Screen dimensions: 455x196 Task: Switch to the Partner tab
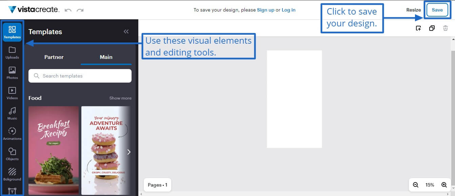(x=54, y=57)
